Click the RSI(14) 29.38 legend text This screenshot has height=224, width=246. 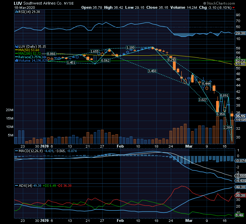(29, 12)
